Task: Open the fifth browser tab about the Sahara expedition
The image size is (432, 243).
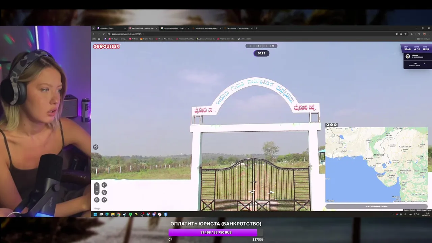Action: [238, 28]
